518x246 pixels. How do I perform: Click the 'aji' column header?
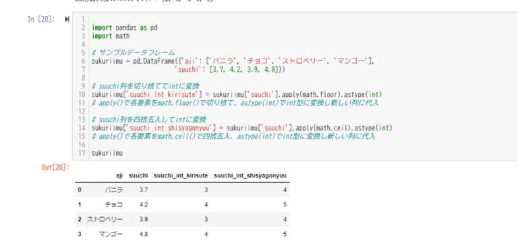point(119,176)
